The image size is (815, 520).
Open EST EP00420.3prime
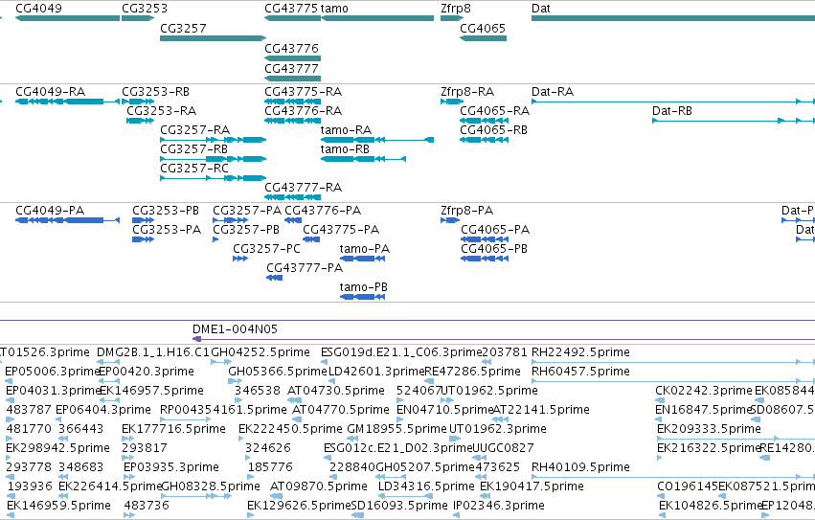pos(147,372)
